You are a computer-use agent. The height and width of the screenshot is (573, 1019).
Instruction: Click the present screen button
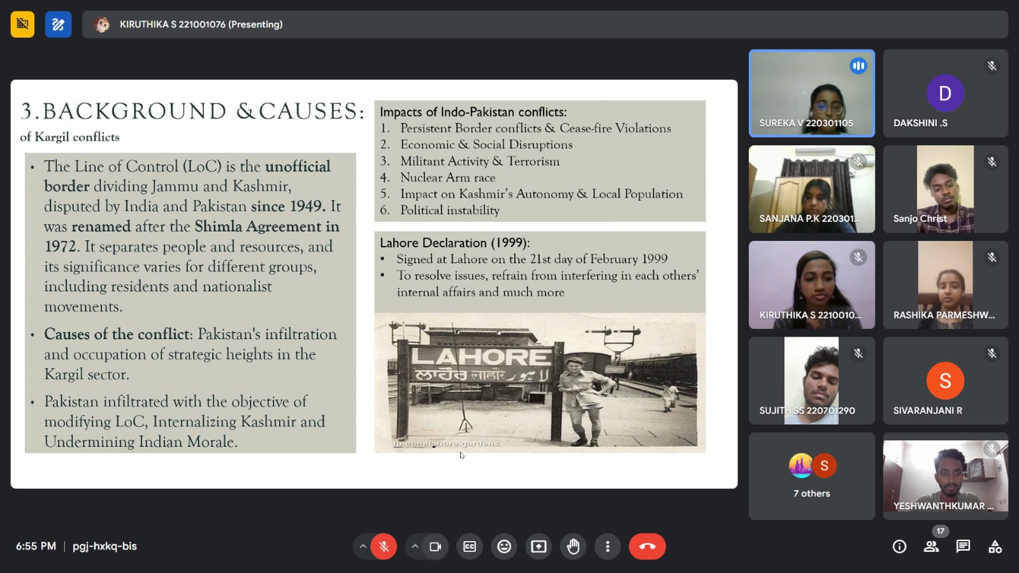[x=538, y=546]
